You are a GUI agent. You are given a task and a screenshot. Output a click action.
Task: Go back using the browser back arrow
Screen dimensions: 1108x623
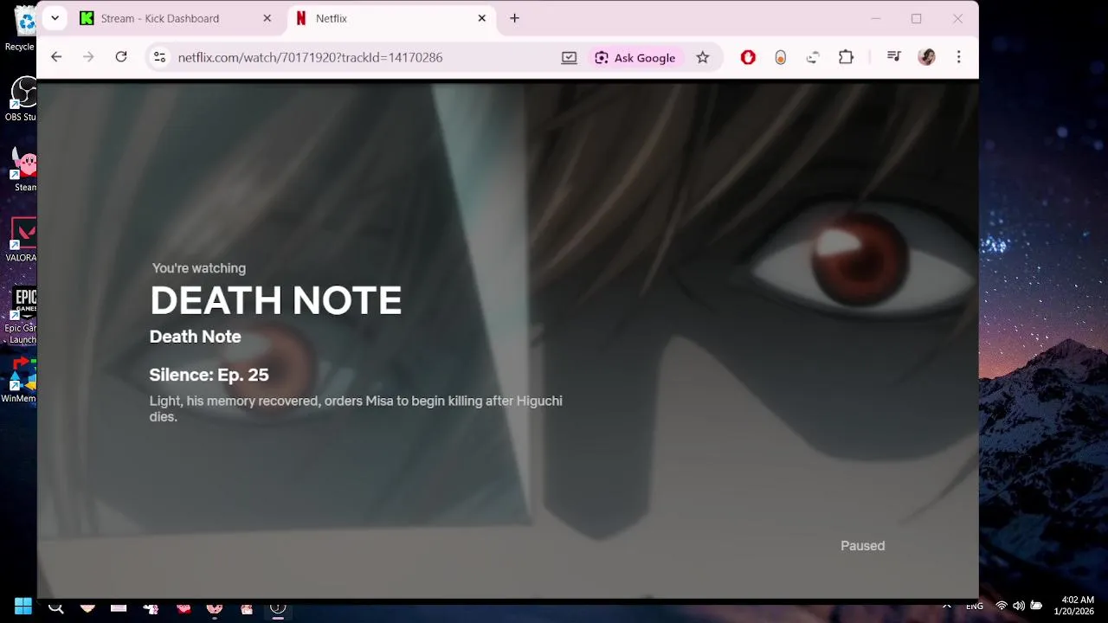pos(56,57)
